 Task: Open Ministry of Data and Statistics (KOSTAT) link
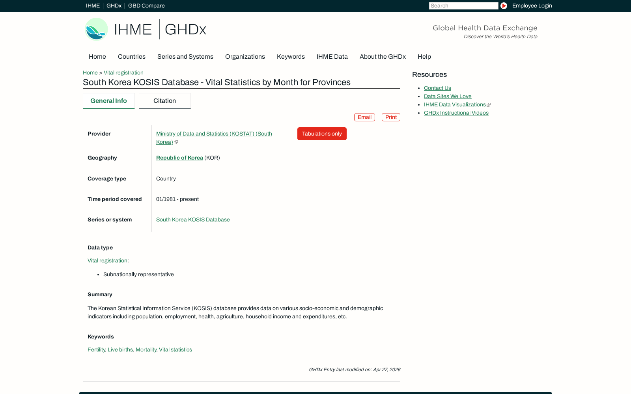click(214, 138)
